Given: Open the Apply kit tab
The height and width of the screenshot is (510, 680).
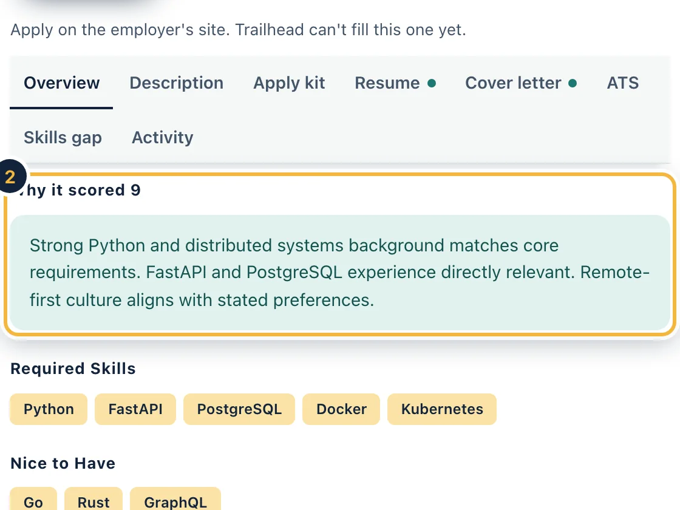Looking at the screenshot, I should pyautogui.click(x=289, y=83).
